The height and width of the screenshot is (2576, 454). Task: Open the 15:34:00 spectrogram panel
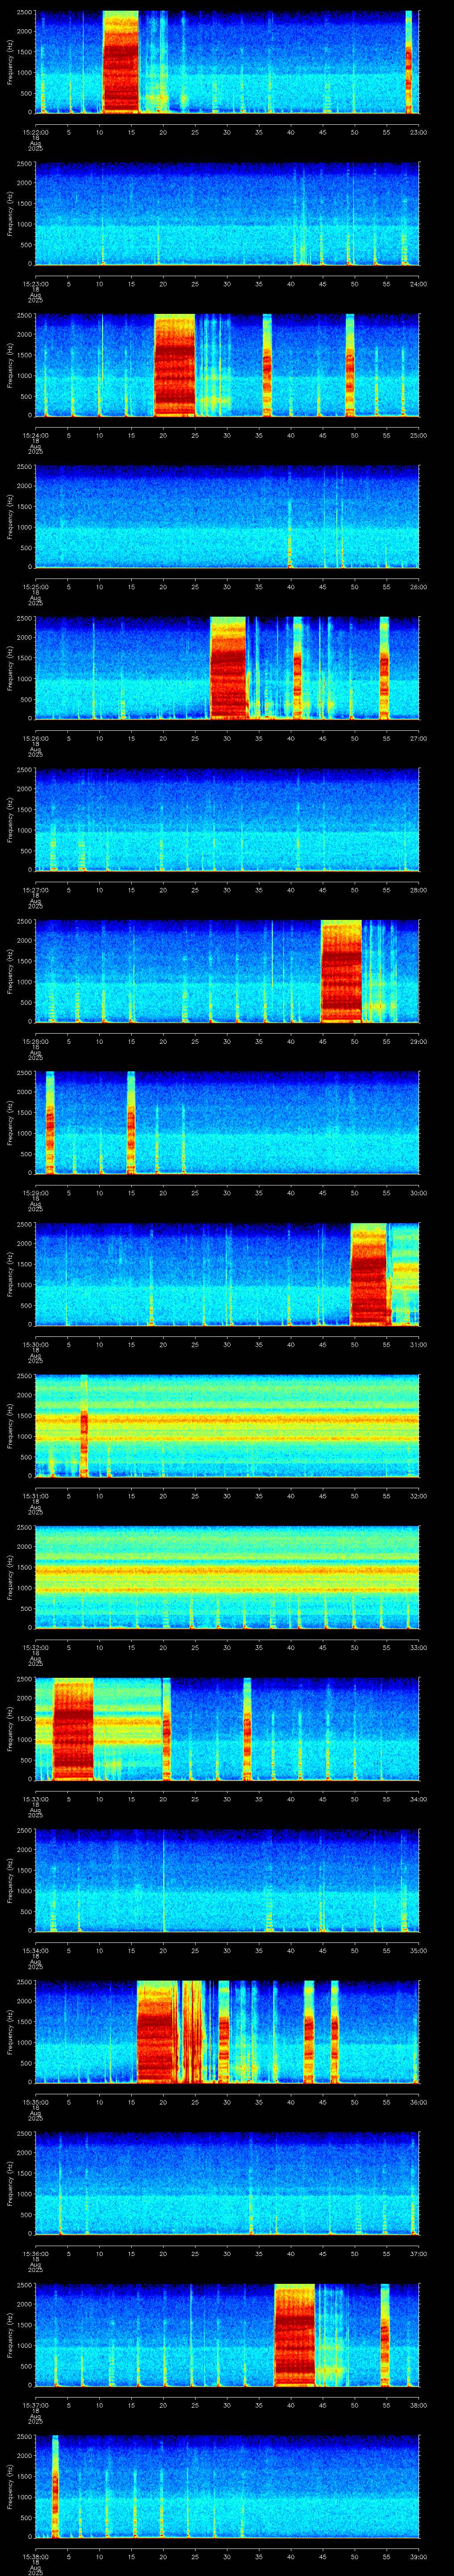(x=227, y=1880)
